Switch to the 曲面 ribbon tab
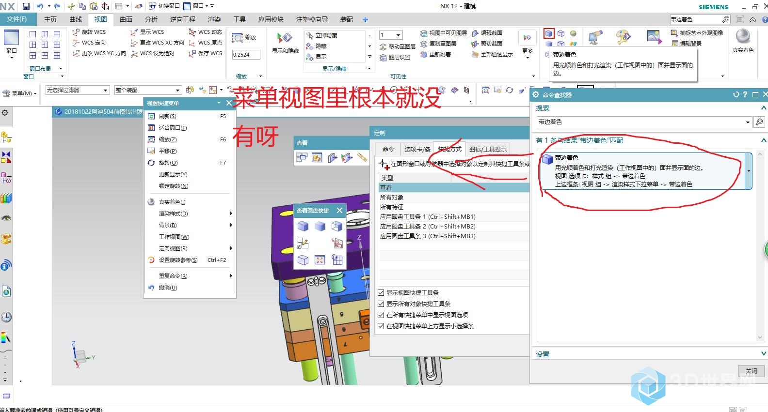 (126, 19)
